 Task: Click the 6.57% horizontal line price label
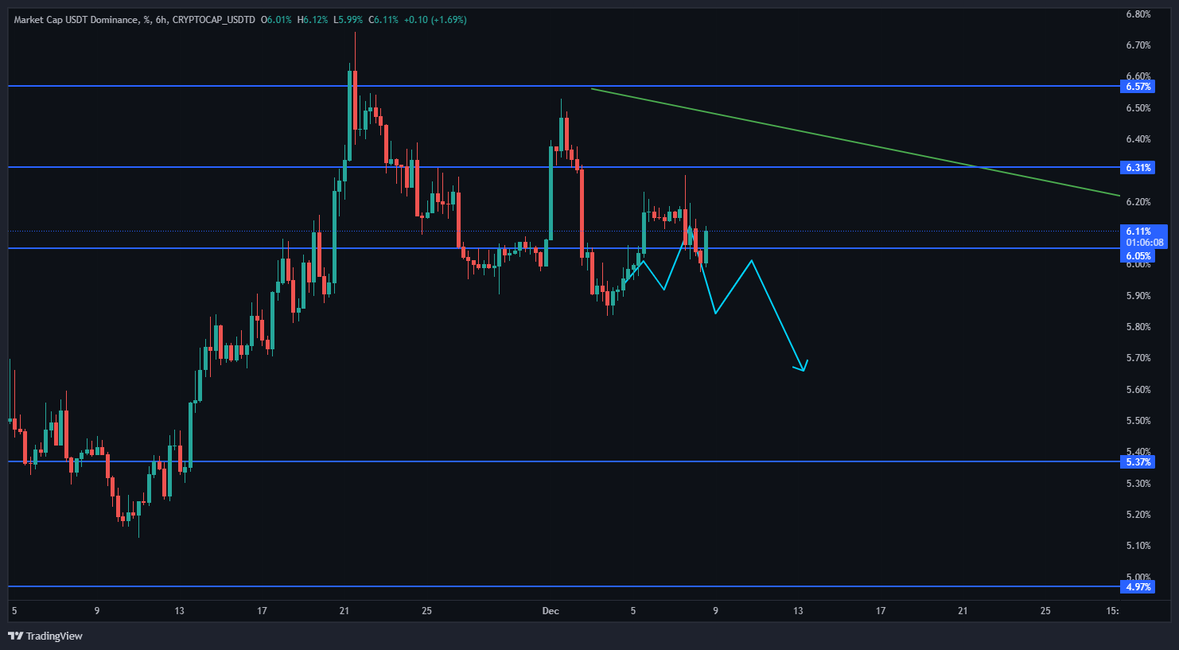(x=1138, y=87)
